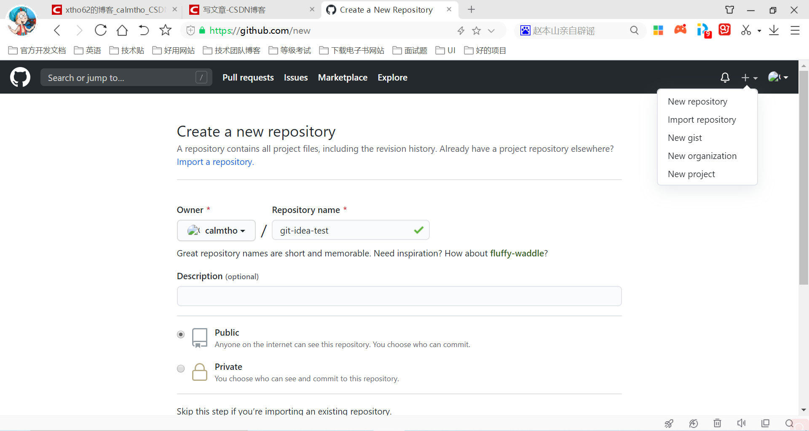Screen dimensions: 809x431
Task: Open the UI bookmark folder
Action: point(446,51)
